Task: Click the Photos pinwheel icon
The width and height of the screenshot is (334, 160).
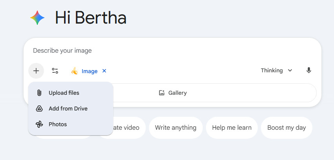Action: pyautogui.click(x=39, y=124)
